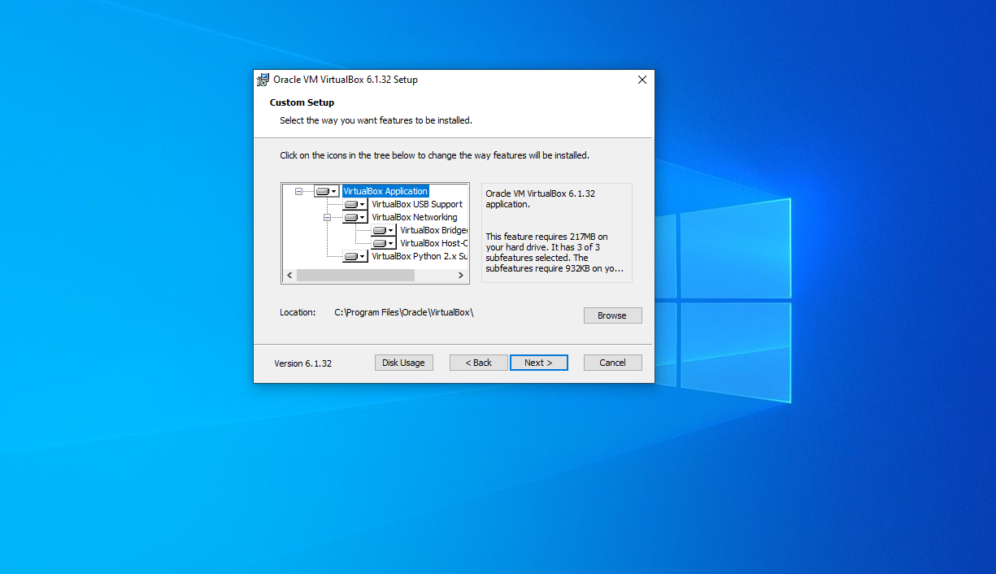Select VirtualBox Application tree item label
This screenshot has height=574, width=996.
click(385, 191)
